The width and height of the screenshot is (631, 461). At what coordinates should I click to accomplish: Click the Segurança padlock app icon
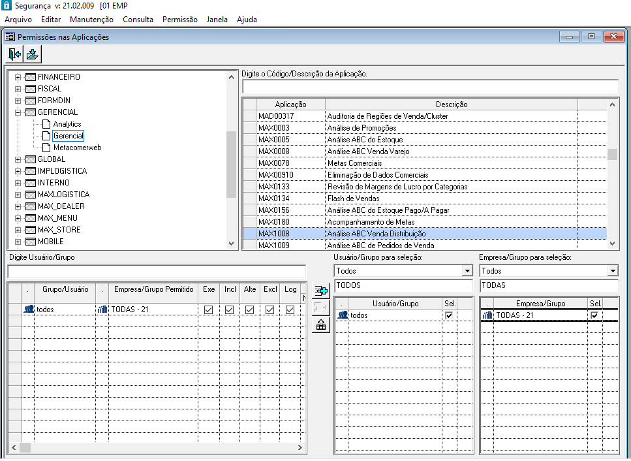point(6,5)
